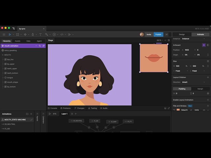Click the lightning events tool icon
Screen dimensions: 211x158
pos(54,35)
